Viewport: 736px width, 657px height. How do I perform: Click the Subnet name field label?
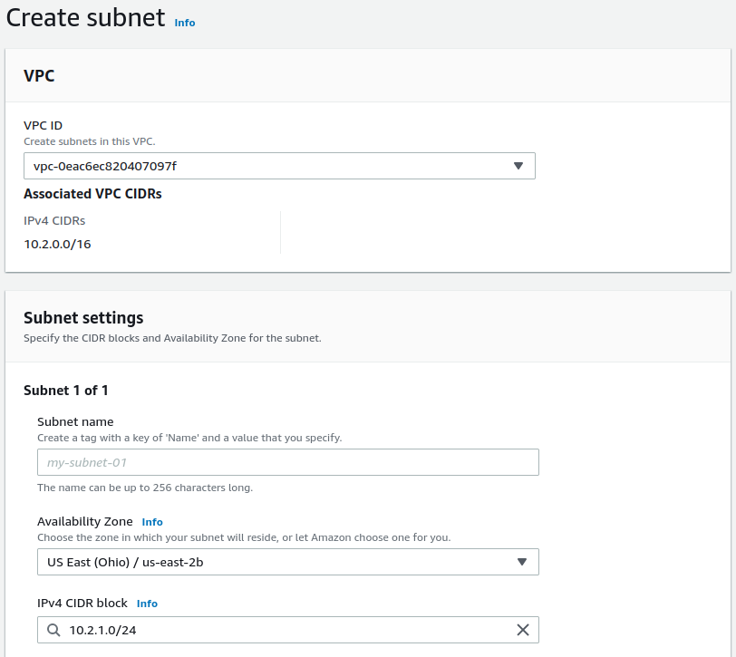(x=75, y=421)
